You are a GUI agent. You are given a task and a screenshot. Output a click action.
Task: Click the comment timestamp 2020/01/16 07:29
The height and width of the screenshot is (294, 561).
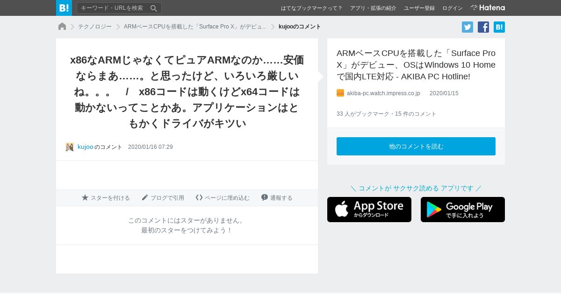tap(151, 147)
